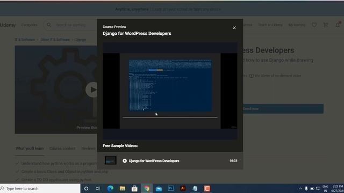The image size is (344, 193).
Task: Open Photoshop from taskbar
Action: pyautogui.click(x=171, y=188)
